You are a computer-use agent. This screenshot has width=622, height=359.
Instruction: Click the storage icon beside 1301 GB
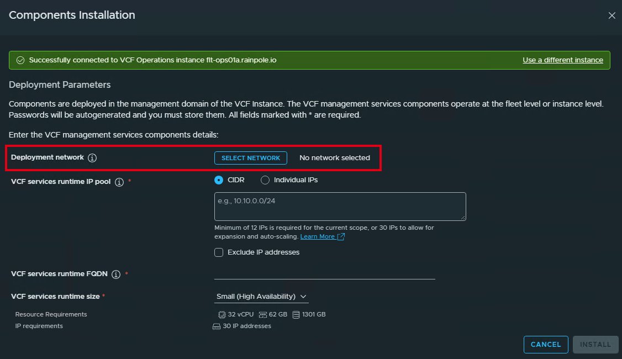pos(296,315)
